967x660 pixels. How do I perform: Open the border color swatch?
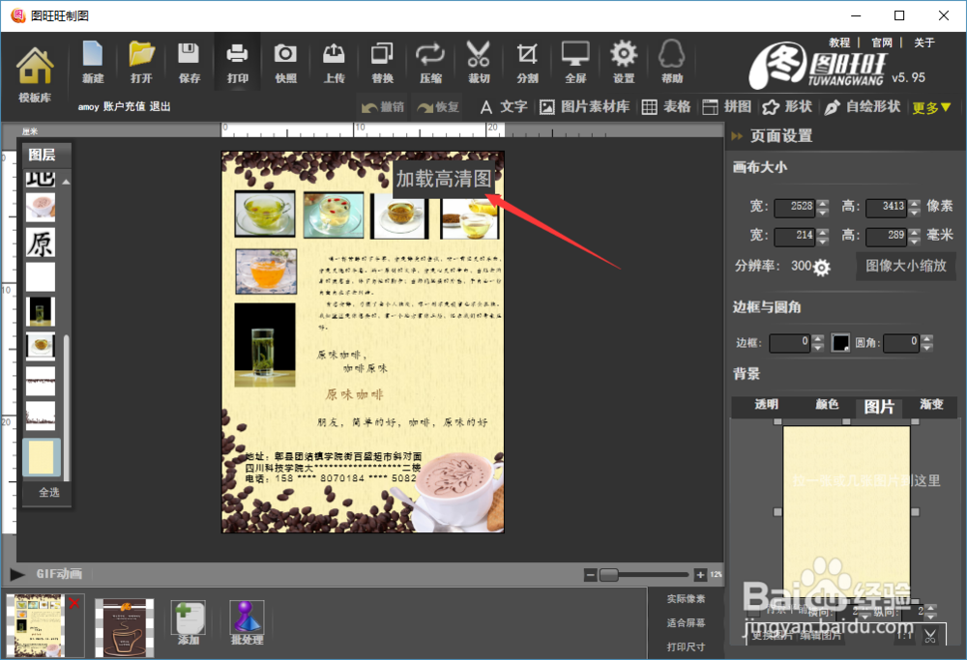(x=840, y=343)
